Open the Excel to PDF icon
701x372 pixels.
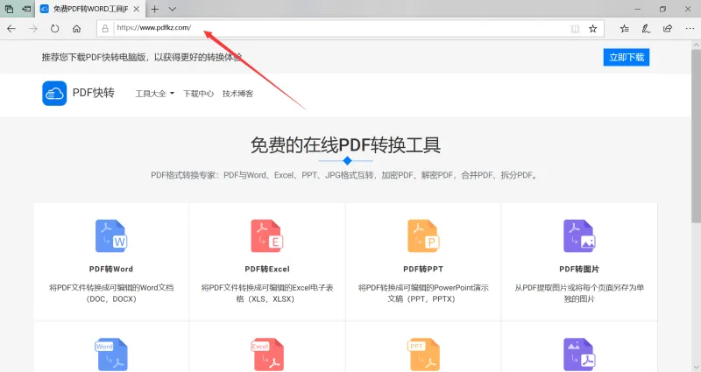[x=267, y=354]
